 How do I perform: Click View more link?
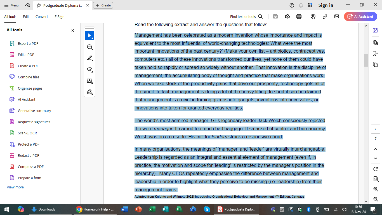click(15, 187)
